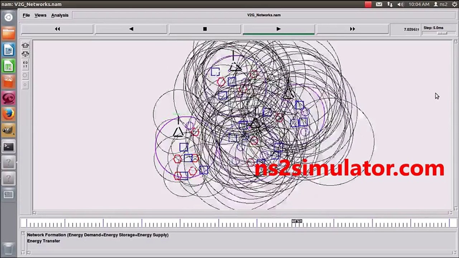Image resolution: width=459 pixels, height=258 pixels.
Task: Open the system power cog menu
Action: click(455, 4)
